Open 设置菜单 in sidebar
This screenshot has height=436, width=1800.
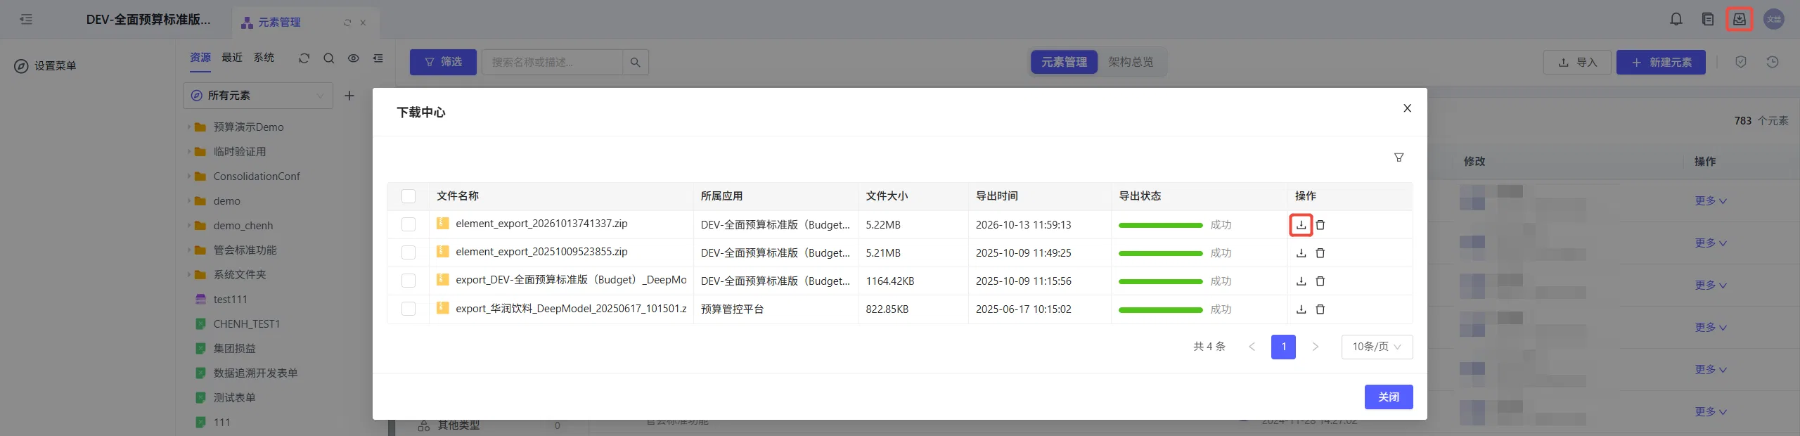(x=46, y=66)
